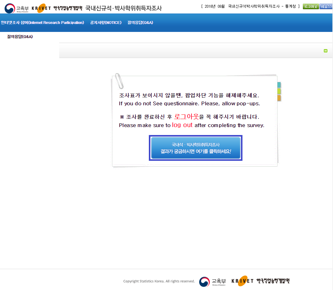This screenshot has width=333, height=290.
Task: Click the footer 한국직업능력개발원 calligraphy logo
Action: (x=273, y=281)
